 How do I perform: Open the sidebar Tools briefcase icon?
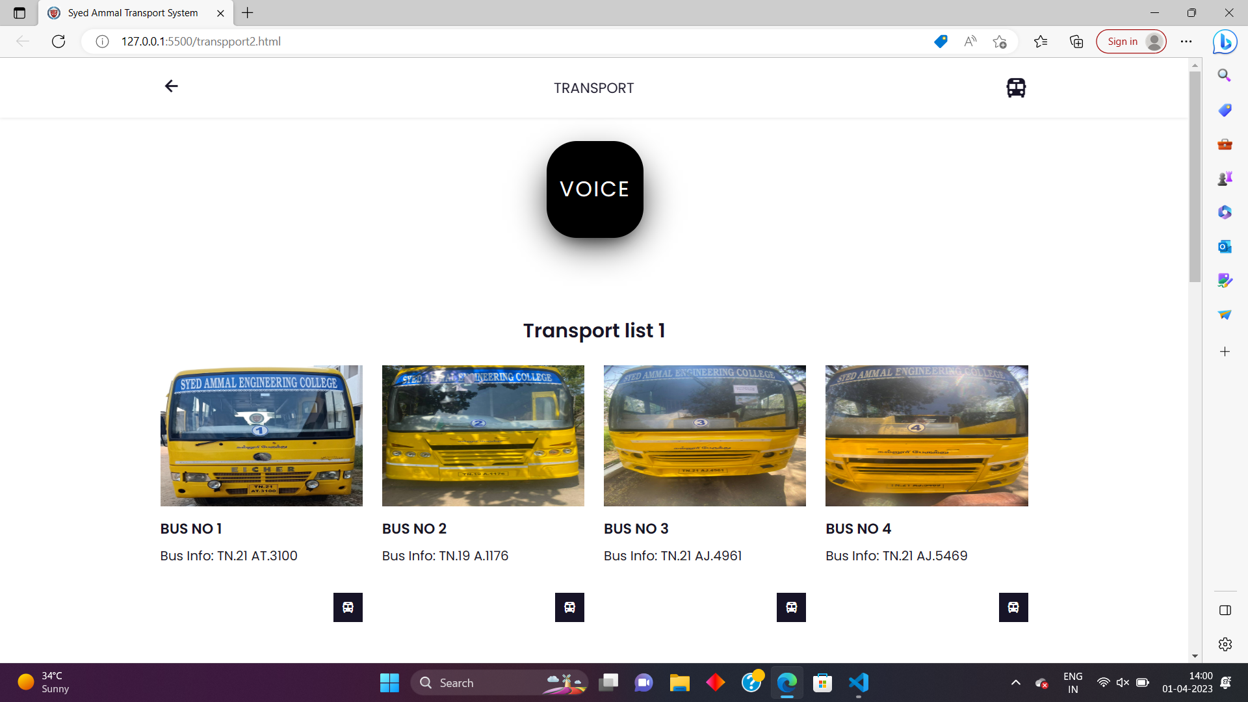point(1225,144)
